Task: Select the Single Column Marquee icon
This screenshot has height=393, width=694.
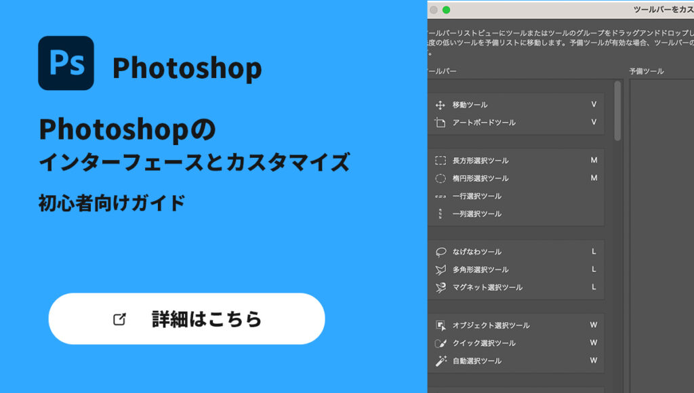Action: pyautogui.click(x=440, y=214)
